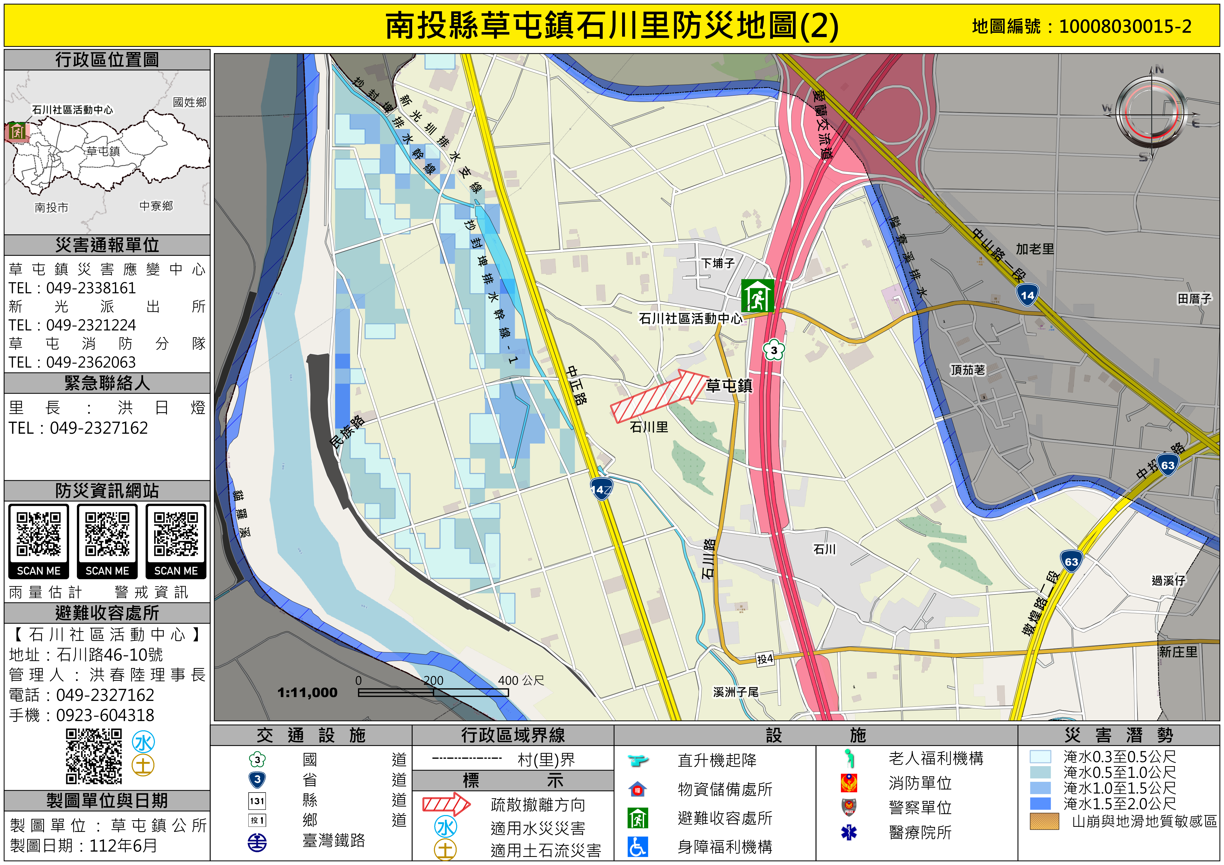1224x865 pixels.
Task: Click the medical facility star-of-life icon
Action: click(x=849, y=832)
